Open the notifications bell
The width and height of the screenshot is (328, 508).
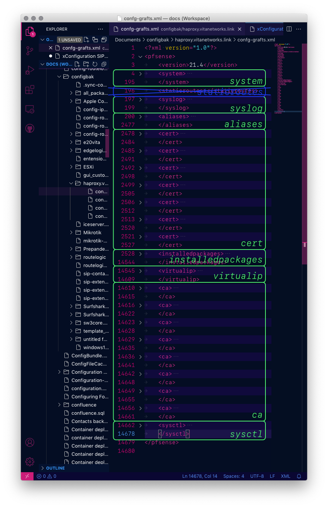coord(299,476)
